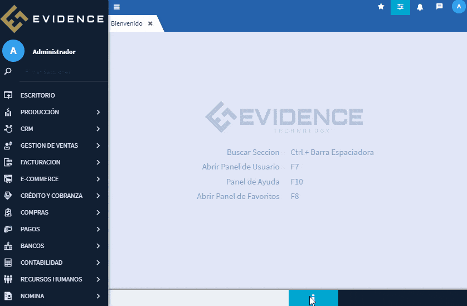This screenshot has height=306, width=467.
Task: Expand Producción chevron
Action: click(98, 112)
